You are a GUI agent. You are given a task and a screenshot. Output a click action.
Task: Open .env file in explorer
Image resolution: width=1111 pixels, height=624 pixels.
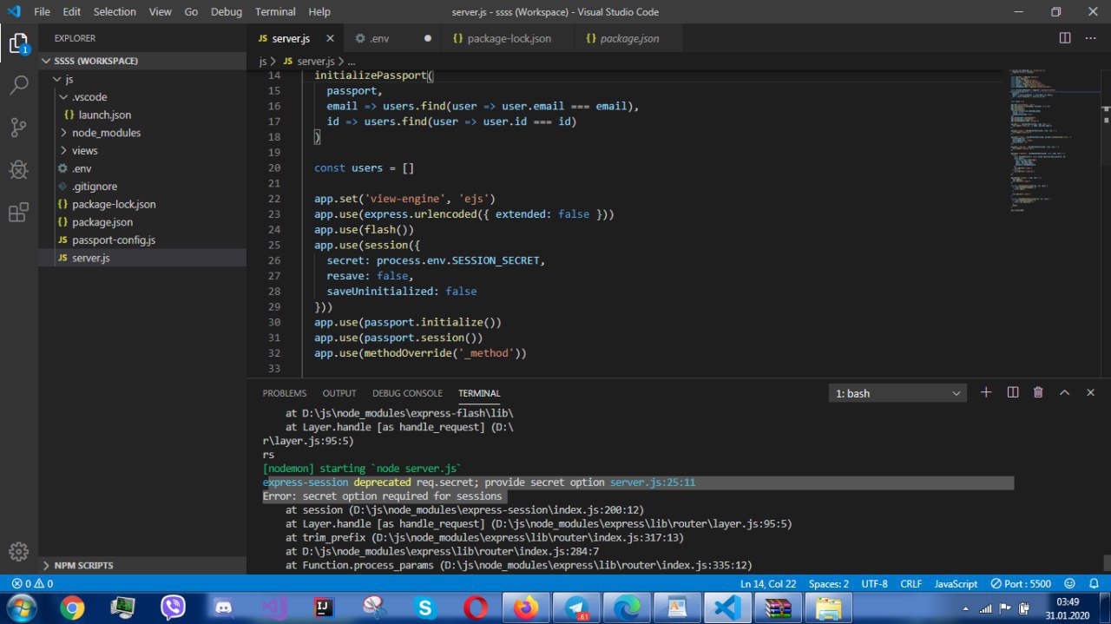click(142, 168)
